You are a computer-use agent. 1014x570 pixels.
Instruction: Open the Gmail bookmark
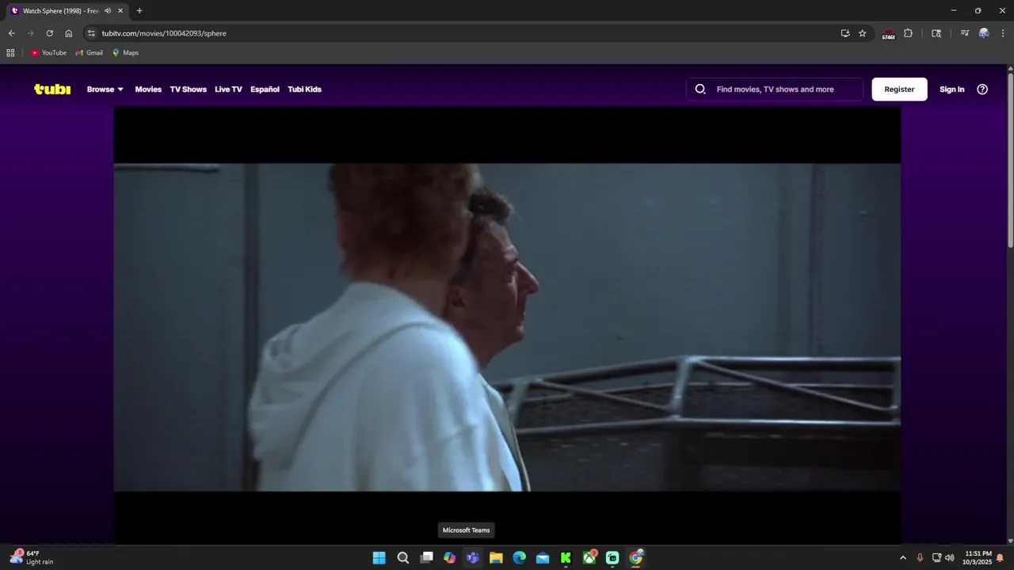pos(89,53)
